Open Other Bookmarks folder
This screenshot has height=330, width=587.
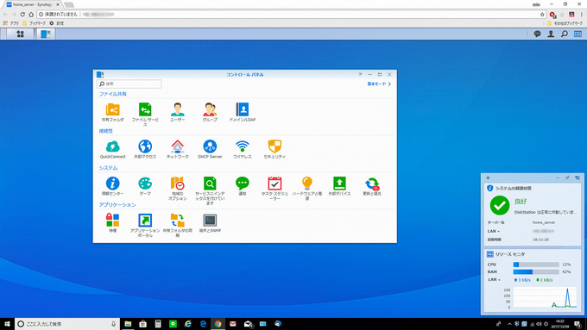point(565,23)
